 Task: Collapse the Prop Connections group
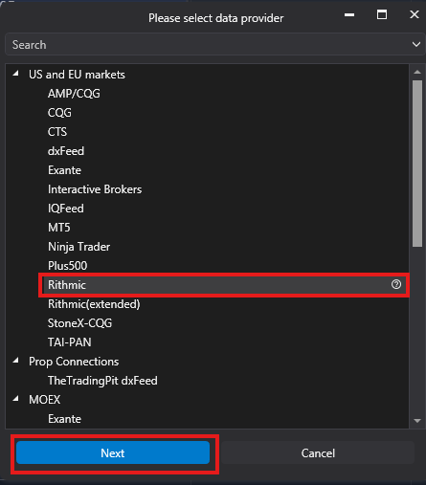15,361
